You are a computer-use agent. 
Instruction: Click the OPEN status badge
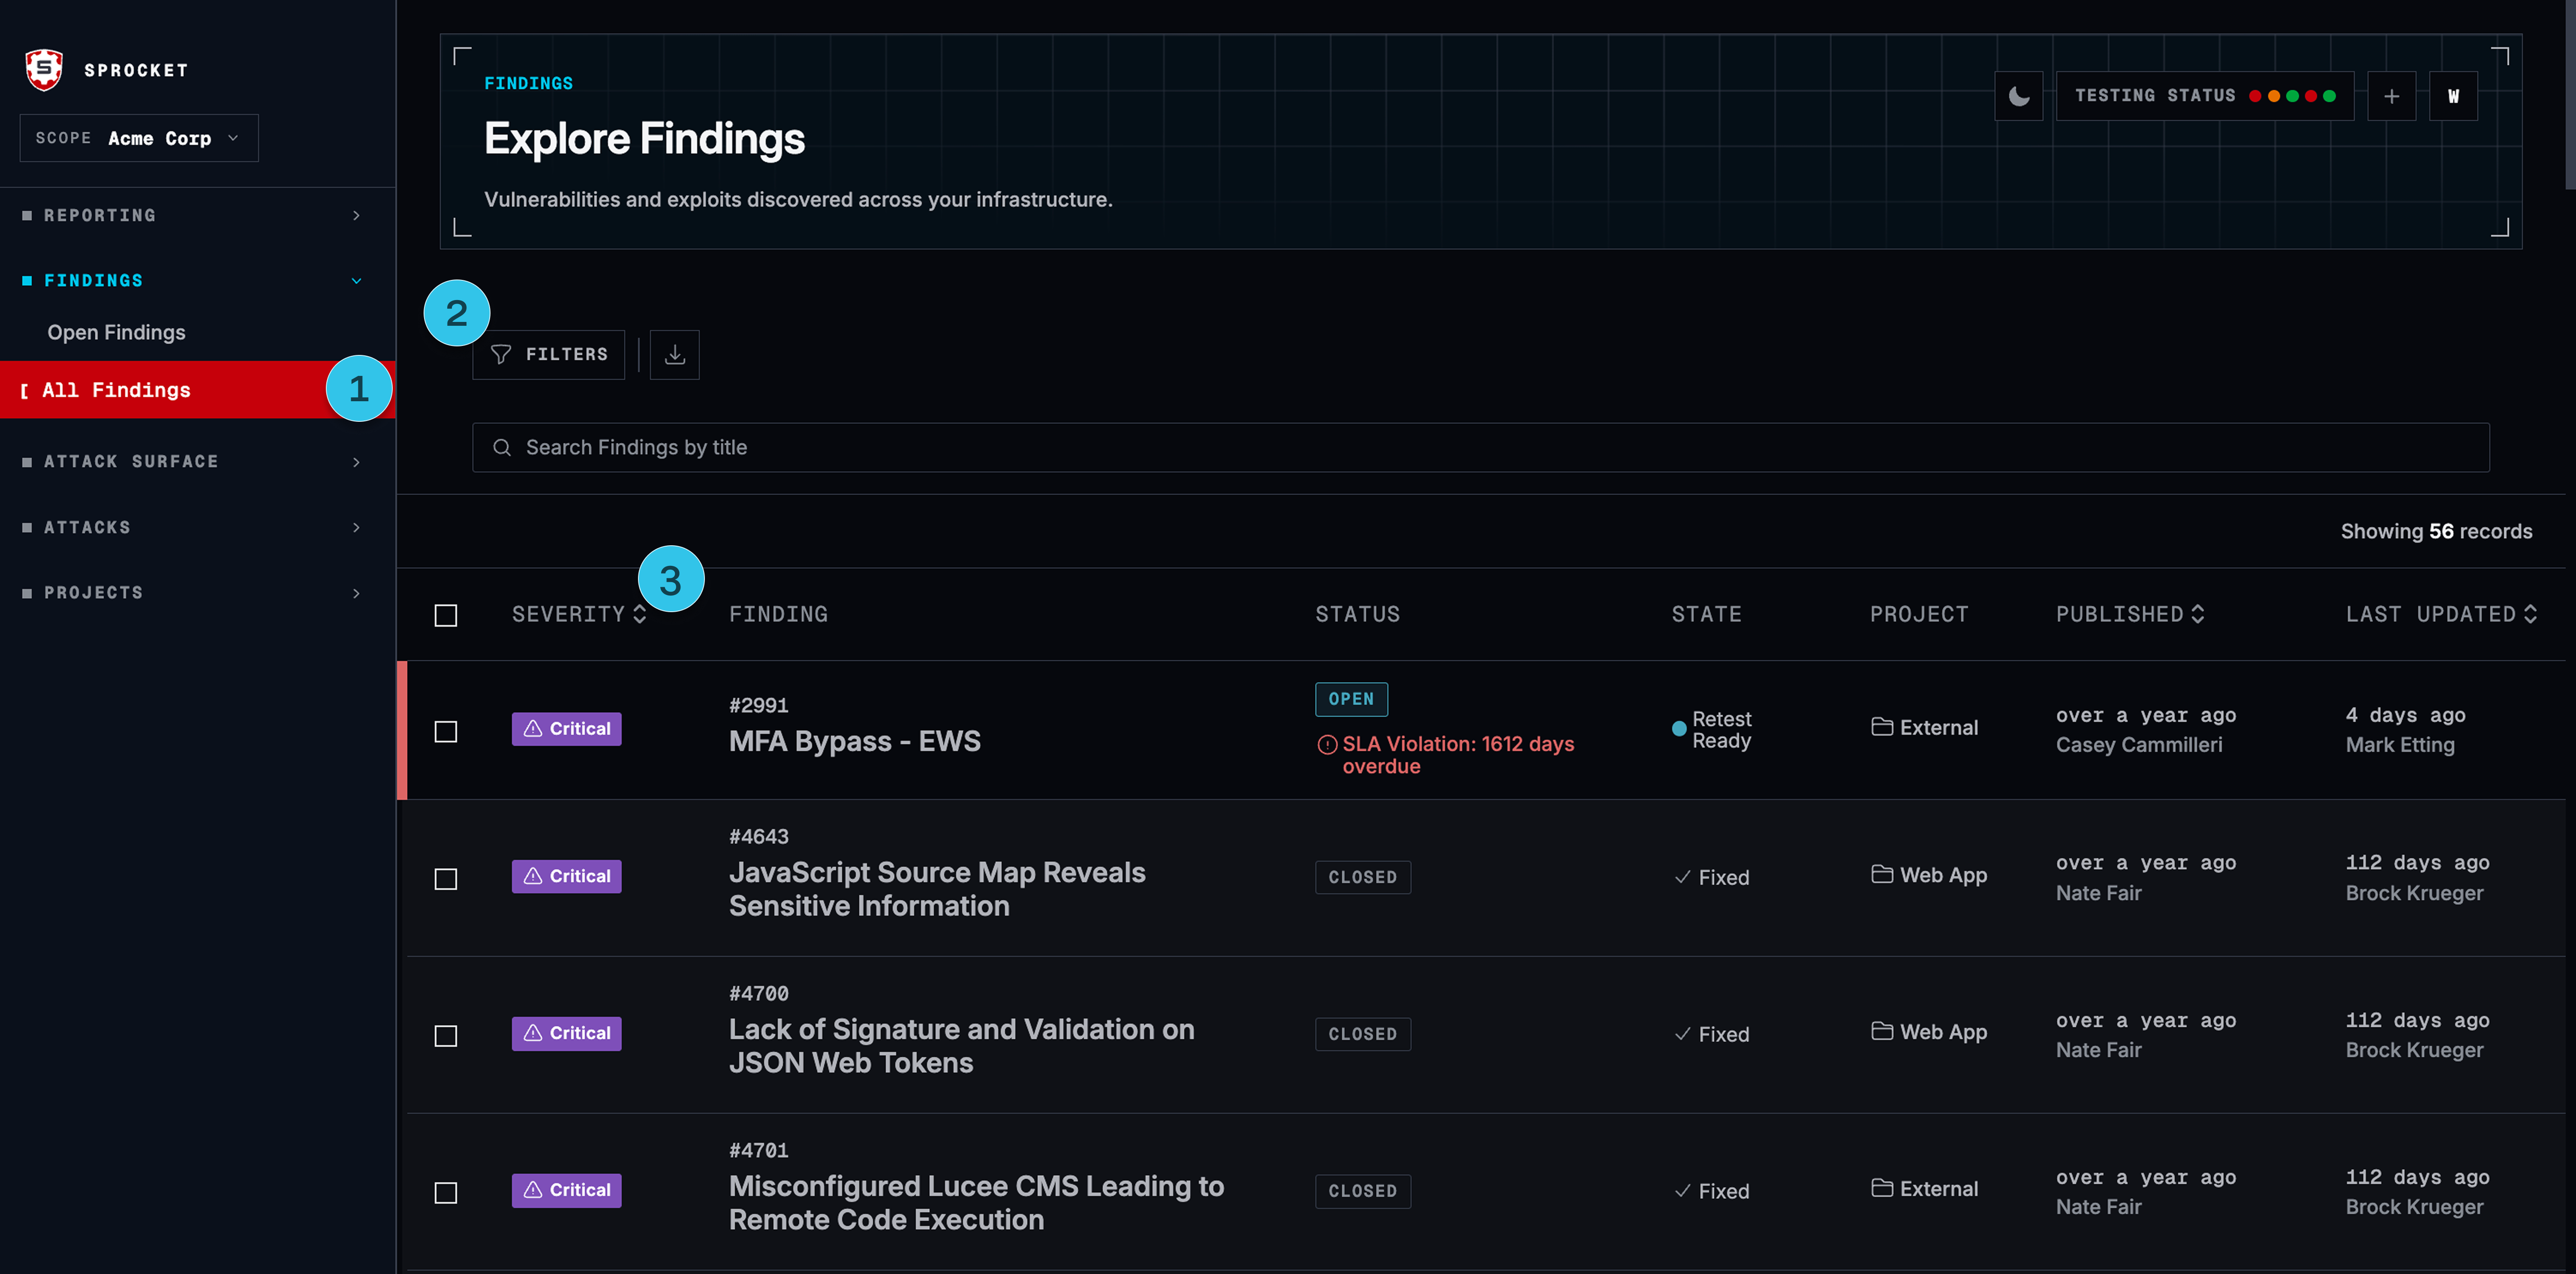pyautogui.click(x=1351, y=699)
